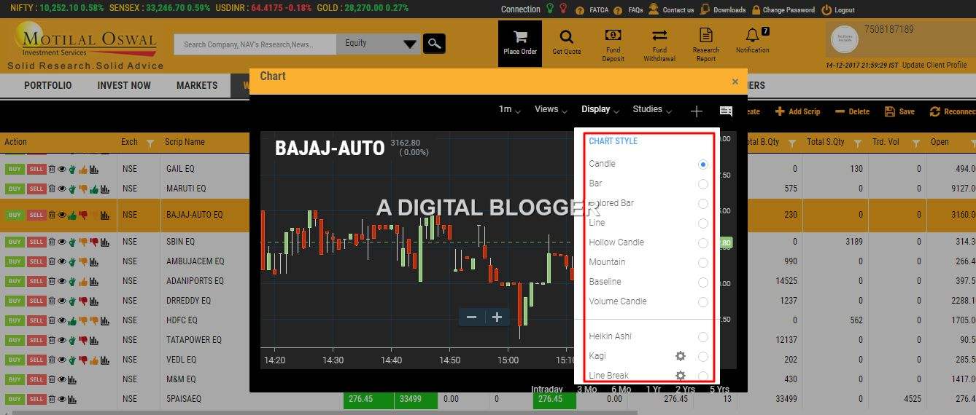Expand the 1m interval dropdown
Image resolution: width=976 pixels, height=415 pixels.
pos(509,109)
